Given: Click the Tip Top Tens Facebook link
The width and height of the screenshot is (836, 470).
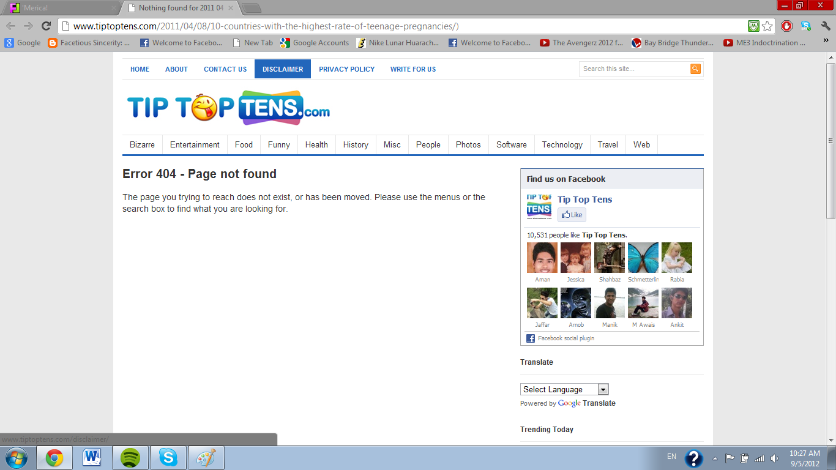Looking at the screenshot, I should coord(584,200).
